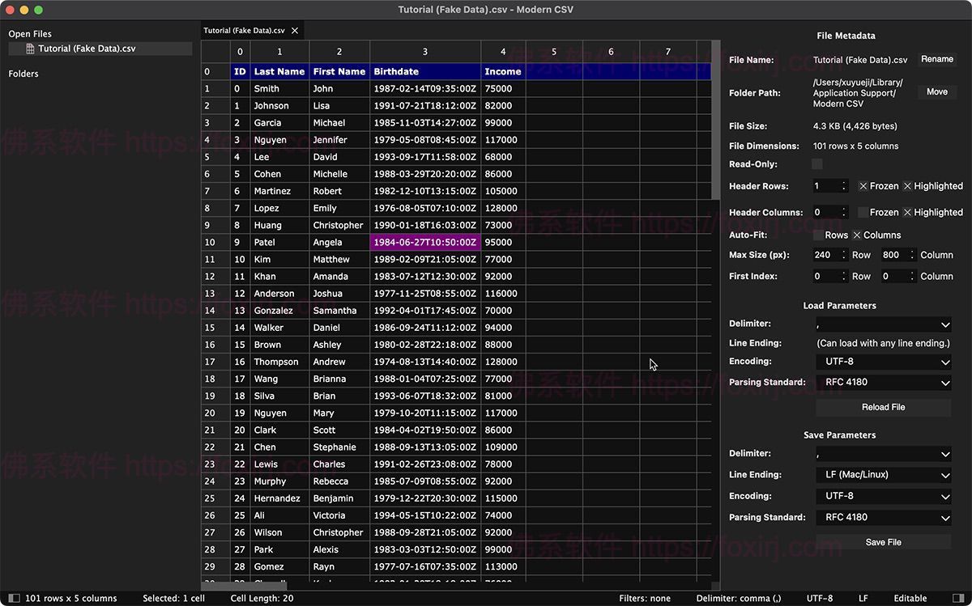
Task: Toggle Auto-Fit Columns off
Action: coord(857,235)
